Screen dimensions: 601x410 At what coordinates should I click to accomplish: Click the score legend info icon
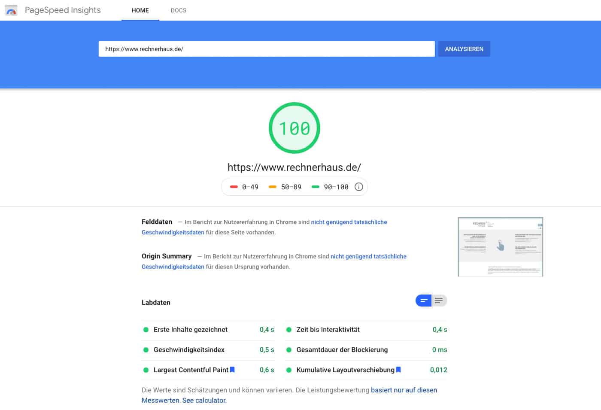pos(359,187)
